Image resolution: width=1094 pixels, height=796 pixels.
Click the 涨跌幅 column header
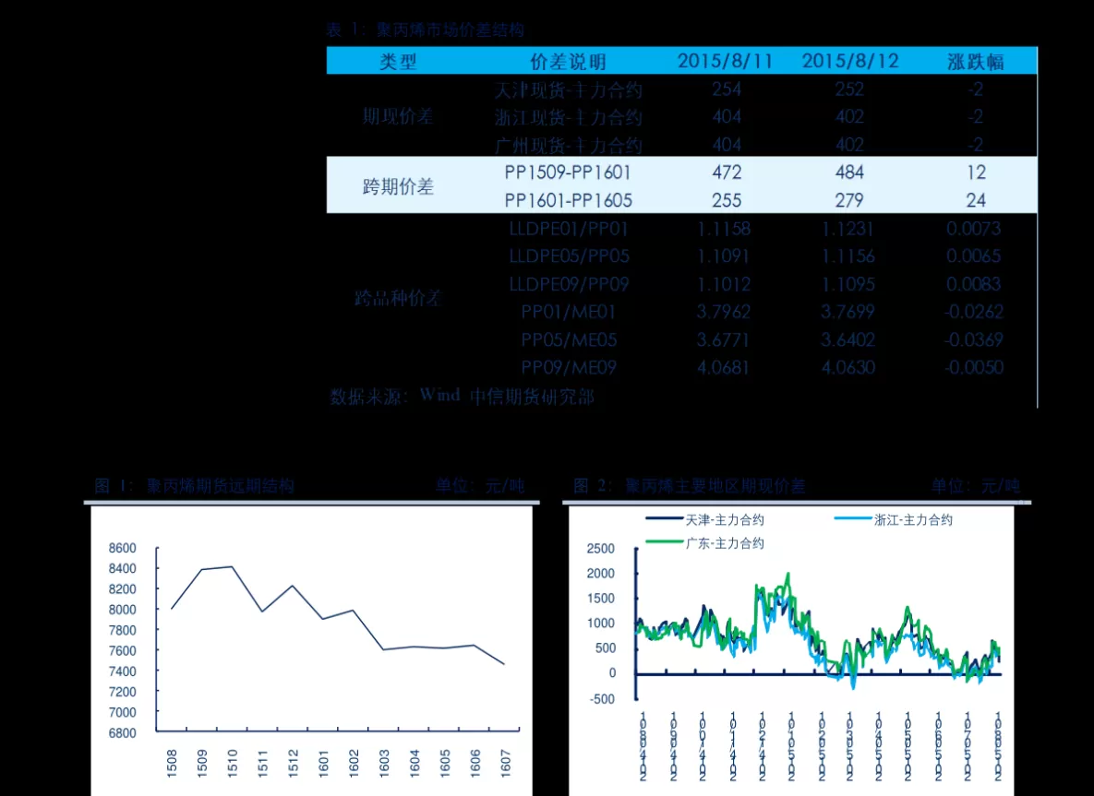click(x=976, y=62)
